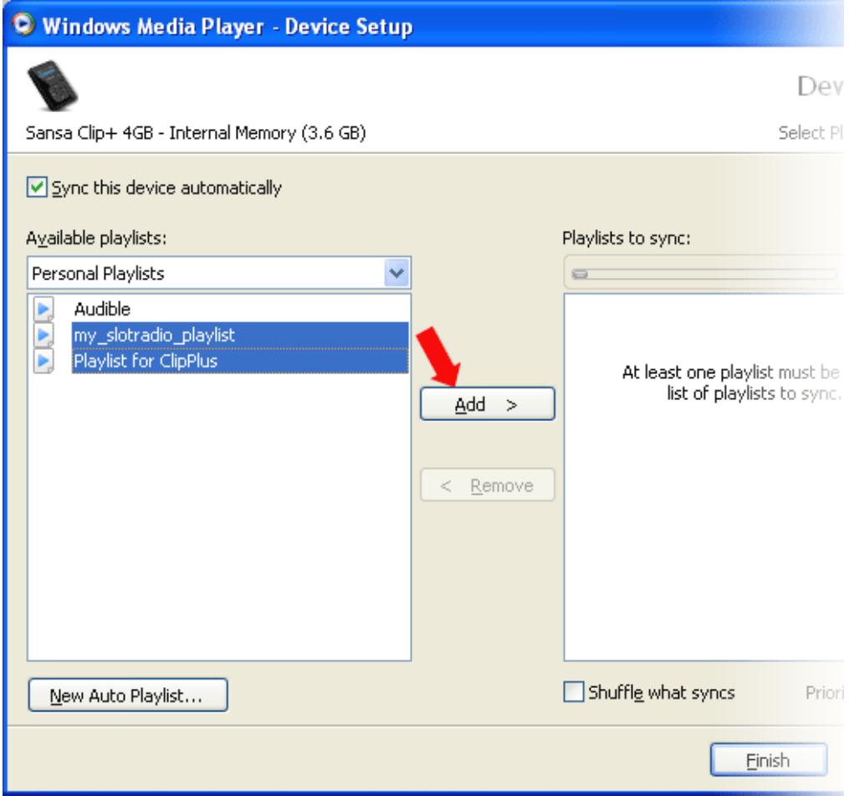The width and height of the screenshot is (849, 796).
Task: Click the Add > button
Action: 488,403
